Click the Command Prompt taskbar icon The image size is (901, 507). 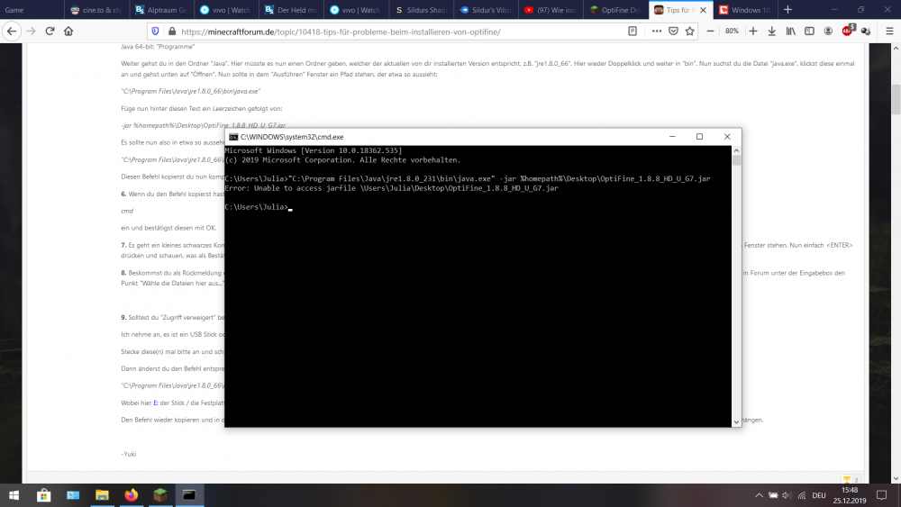(189, 495)
